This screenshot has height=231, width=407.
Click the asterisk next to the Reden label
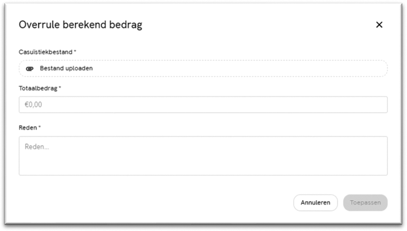pos(40,127)
